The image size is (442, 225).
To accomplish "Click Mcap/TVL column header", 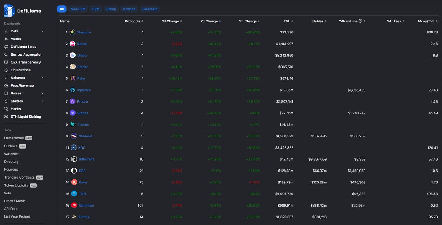I will tap(428, 21).
